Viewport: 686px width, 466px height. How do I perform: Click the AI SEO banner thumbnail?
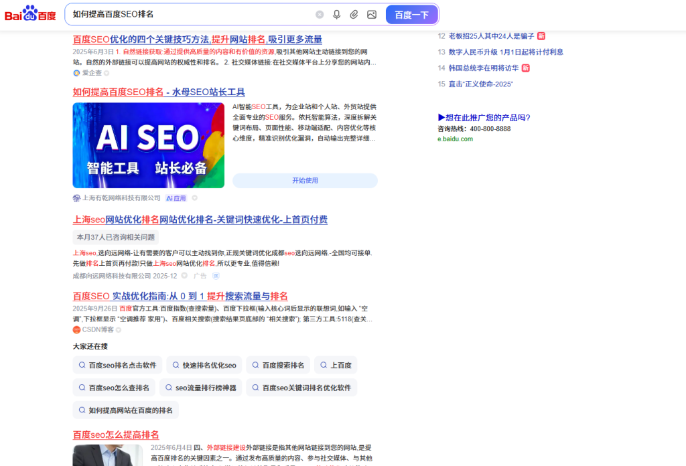148,145
